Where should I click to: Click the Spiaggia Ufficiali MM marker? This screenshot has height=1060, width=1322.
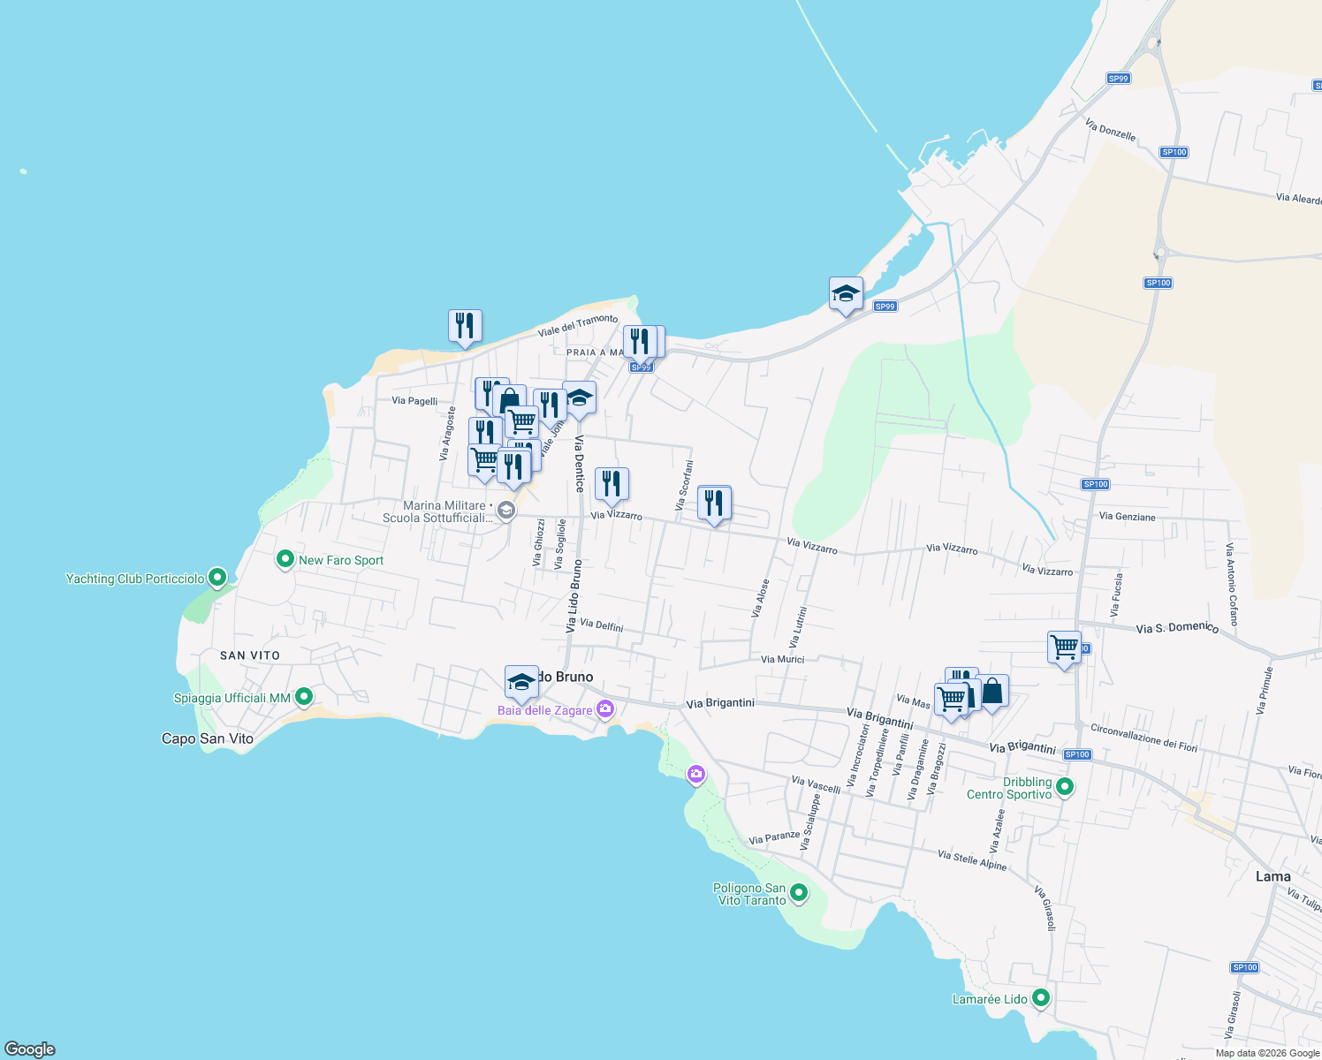pyautogui.click(x=303, y=696)
